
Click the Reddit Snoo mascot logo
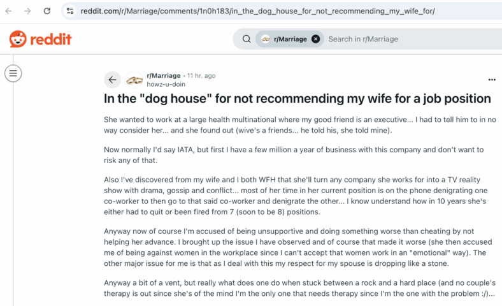click(18, 39)
